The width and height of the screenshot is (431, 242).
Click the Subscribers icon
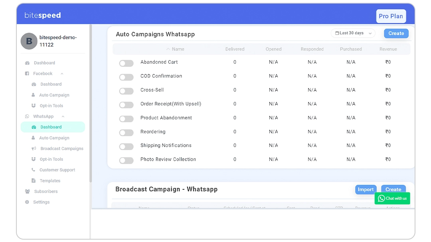tap(28, 191)
